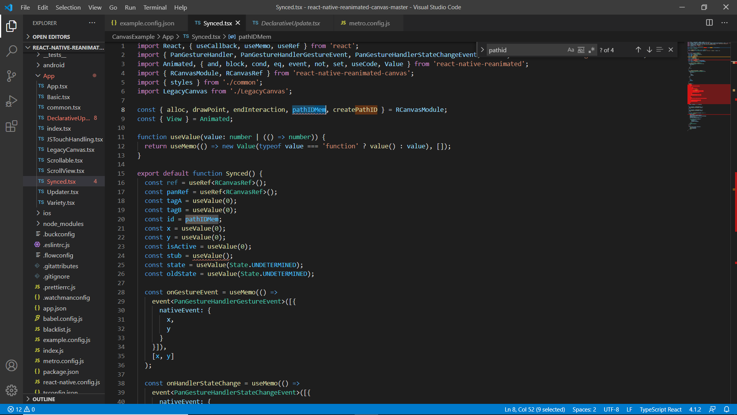The height and width of the screenshot is (415, 737).
Task: Go to previous match in find widget
Action: tap(638, 50)
